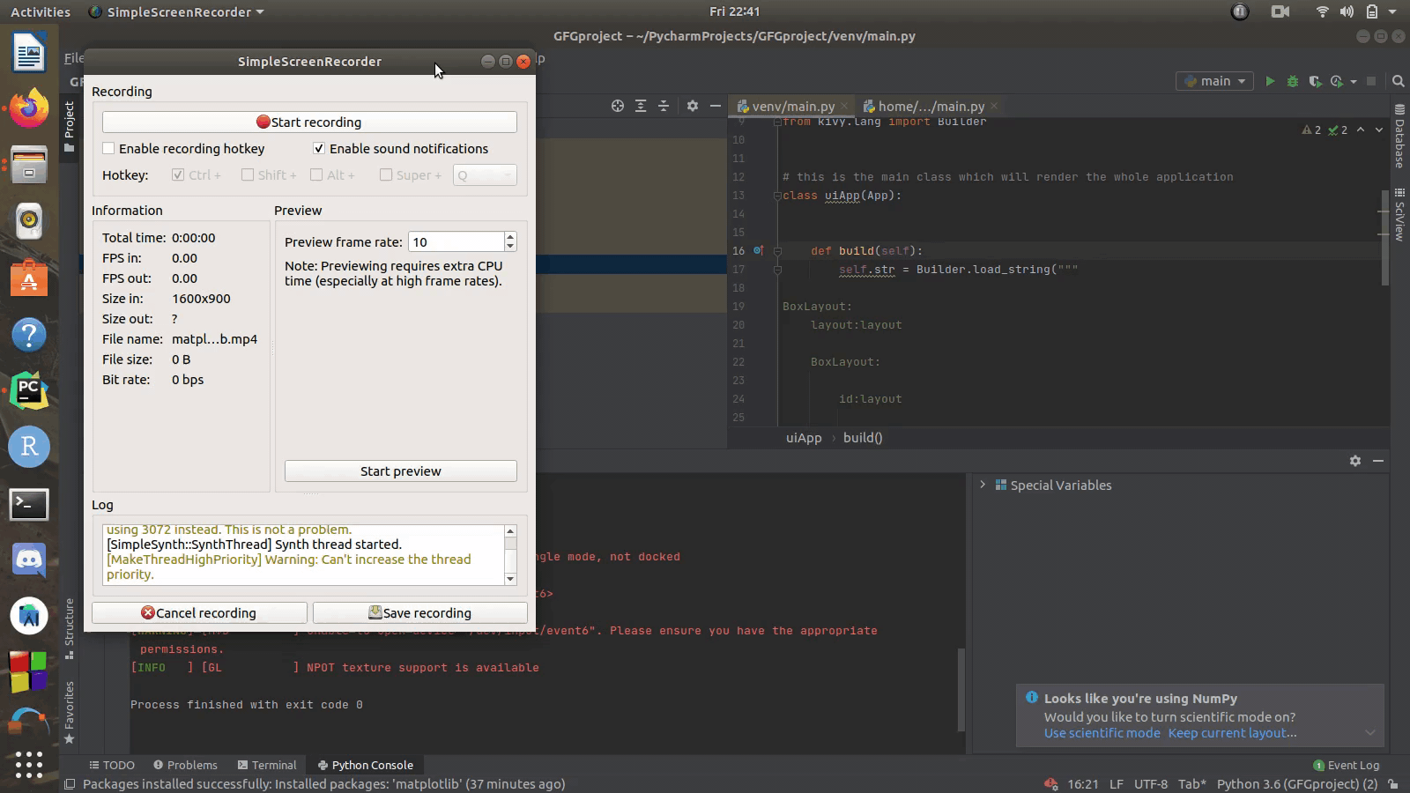The image size is (1410, 793).
Task: Launch the Terminal app from the dock
Action: [29, 504]
